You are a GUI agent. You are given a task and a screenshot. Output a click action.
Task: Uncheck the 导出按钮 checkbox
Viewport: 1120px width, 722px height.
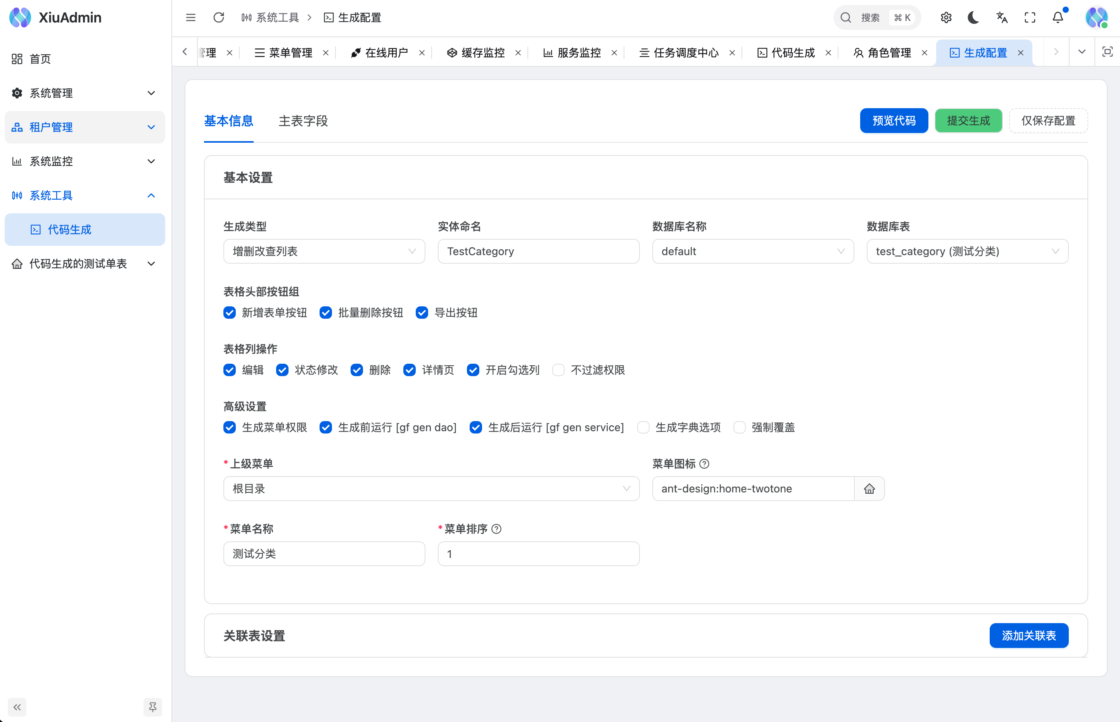click(422, 313)
